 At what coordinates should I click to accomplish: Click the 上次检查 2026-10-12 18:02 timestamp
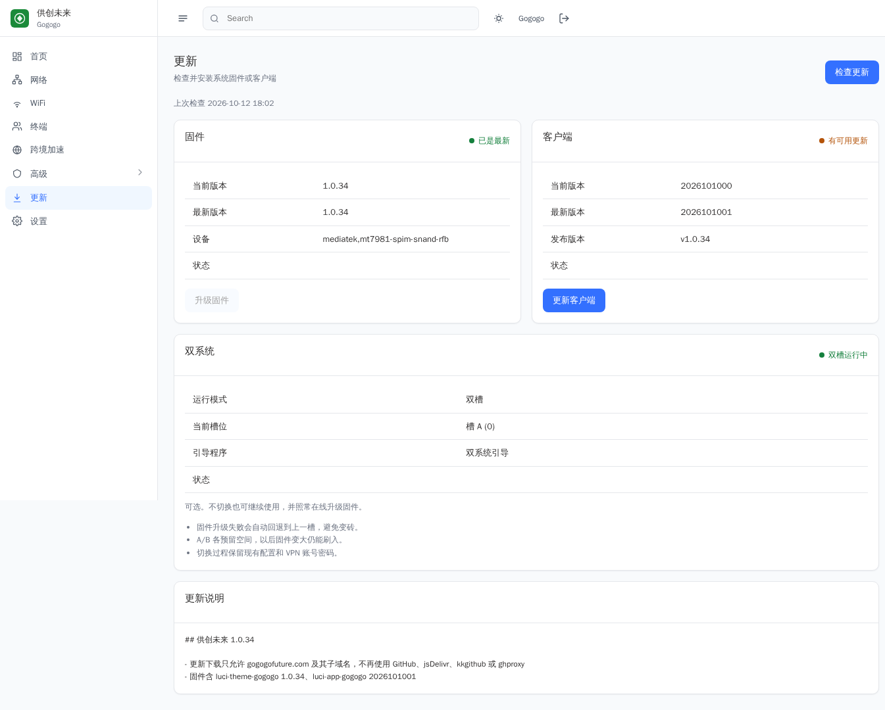(x=224, y=103)
